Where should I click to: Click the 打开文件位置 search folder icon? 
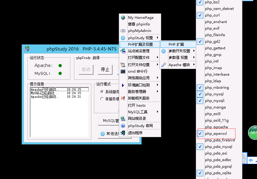tap(123, 65)
